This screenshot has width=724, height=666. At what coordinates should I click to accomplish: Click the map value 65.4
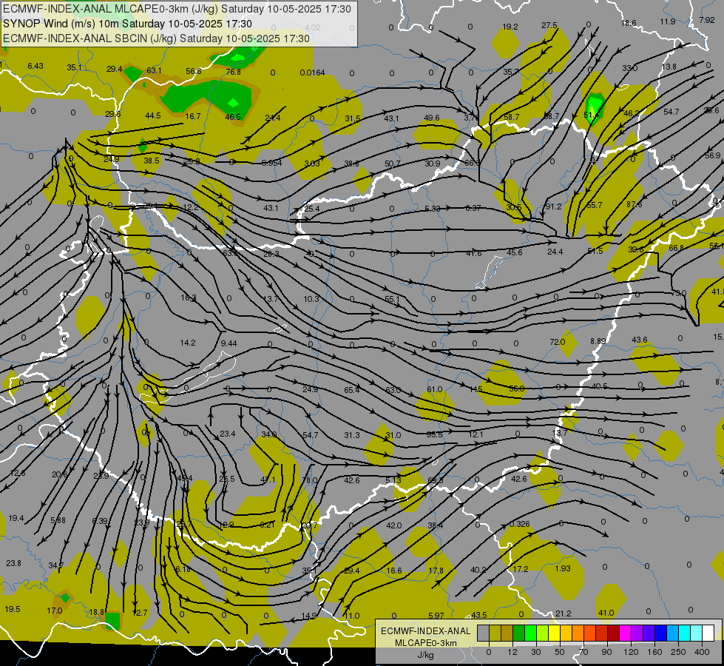(x=352, y=390)
